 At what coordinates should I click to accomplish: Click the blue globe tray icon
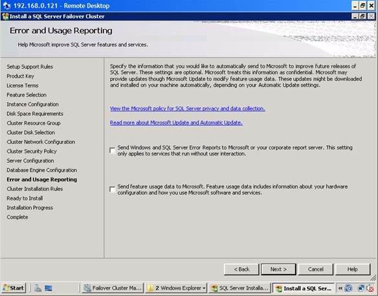click(x=349, y=288)
